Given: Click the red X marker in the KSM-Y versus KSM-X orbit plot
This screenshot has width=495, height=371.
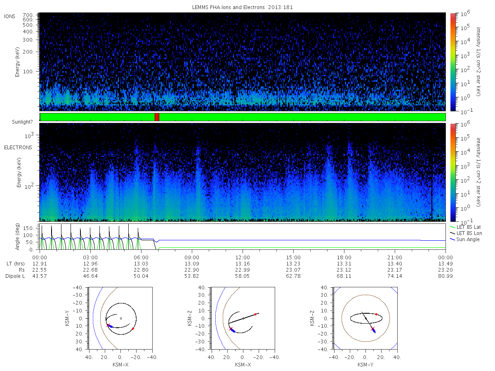Looking at the screenshot, I should point(108,325).
